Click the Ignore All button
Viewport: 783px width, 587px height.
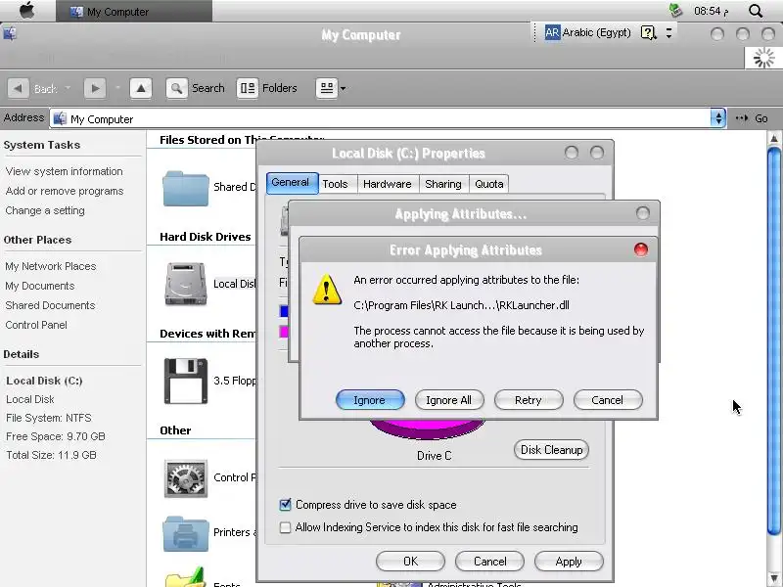(449, 400)
